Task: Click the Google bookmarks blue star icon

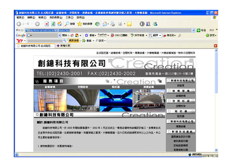Action: [86, 35]
